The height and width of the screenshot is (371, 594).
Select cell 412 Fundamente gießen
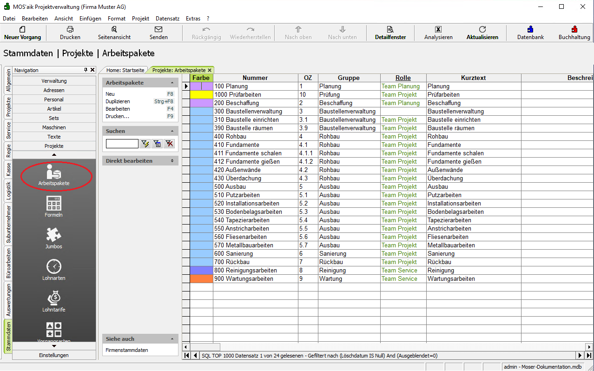pyautogui.click(x=256, y=161)
